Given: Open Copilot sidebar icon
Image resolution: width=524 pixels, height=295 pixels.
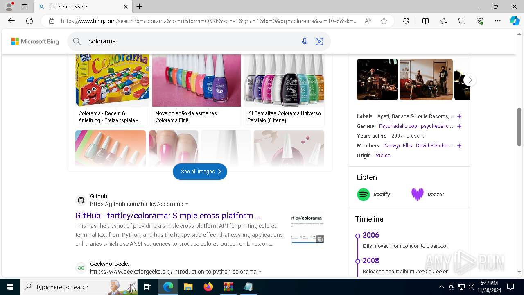Looking at the screenshot, I should pyautogui.click(x=515, y=21).
